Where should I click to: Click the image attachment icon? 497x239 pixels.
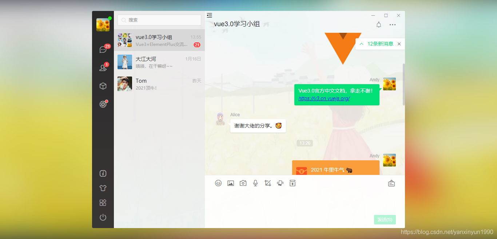pyautogui.click(x=231, y=183)
